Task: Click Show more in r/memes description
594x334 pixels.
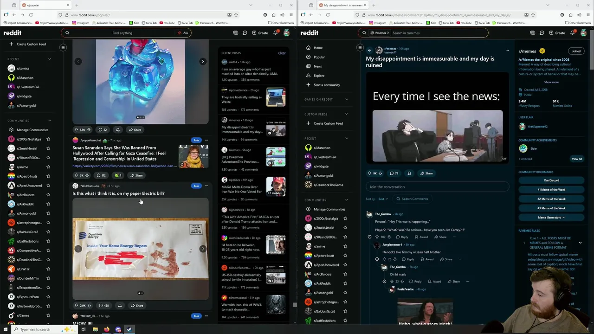Action: pyautogui.click(x=551, y=82)
